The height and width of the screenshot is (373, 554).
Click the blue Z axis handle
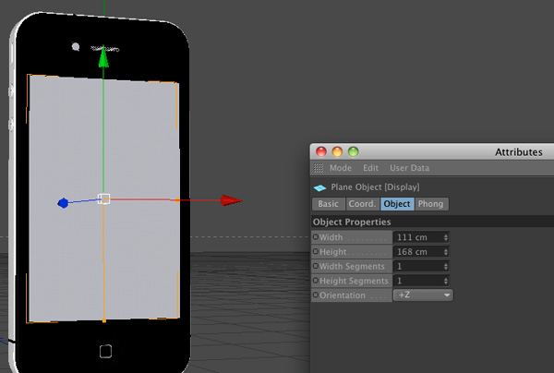click(63, 203)
